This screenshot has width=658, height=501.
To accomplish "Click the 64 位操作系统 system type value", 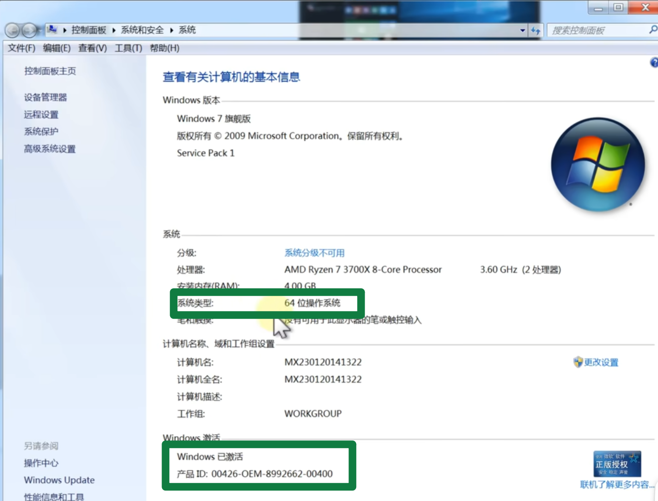I will tap(312, 303).
